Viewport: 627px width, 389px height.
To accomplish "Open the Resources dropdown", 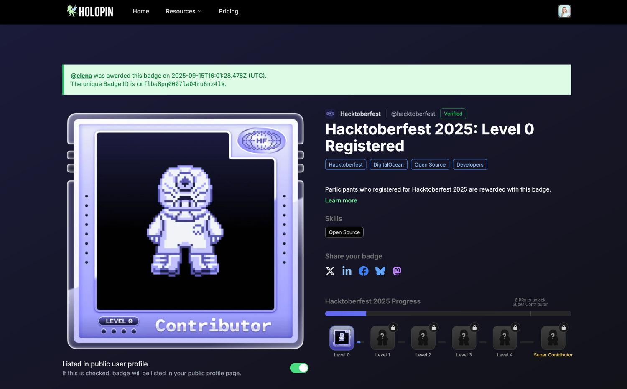I will click(184, 11).
